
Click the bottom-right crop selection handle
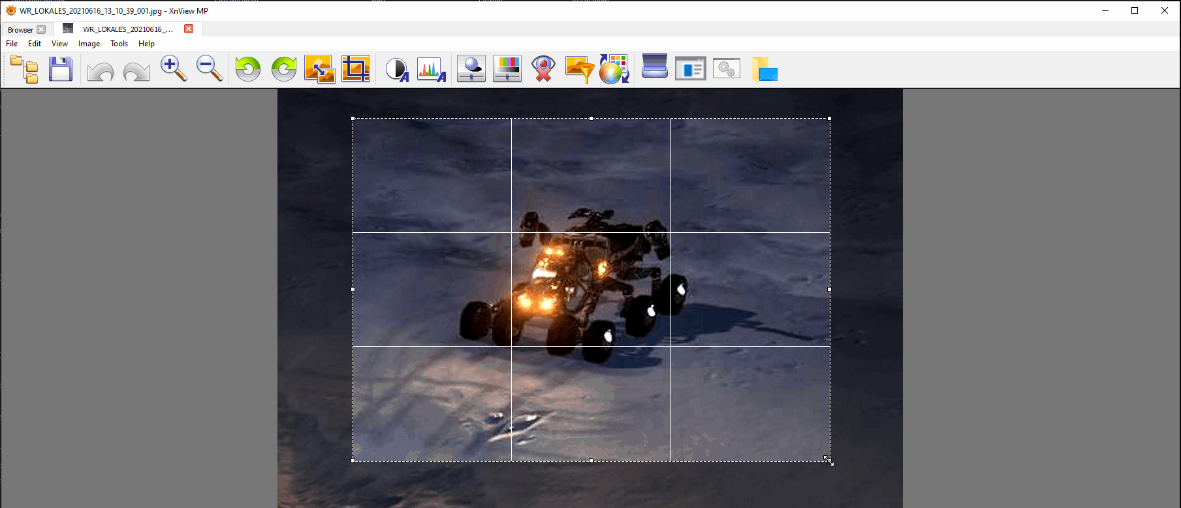(829, 461)
